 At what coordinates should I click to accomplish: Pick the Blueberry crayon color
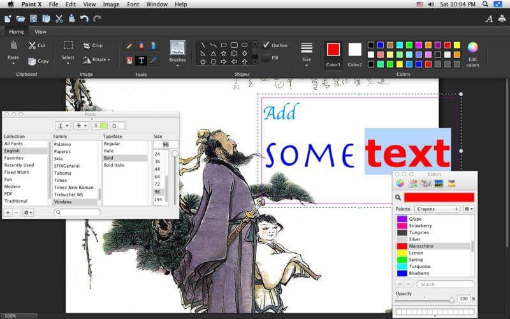(419, 273)
